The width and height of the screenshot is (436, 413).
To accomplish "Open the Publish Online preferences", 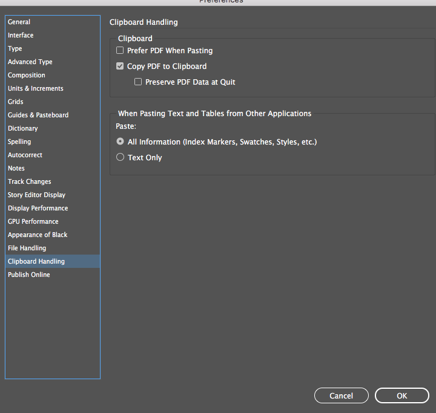I will 29,275.
